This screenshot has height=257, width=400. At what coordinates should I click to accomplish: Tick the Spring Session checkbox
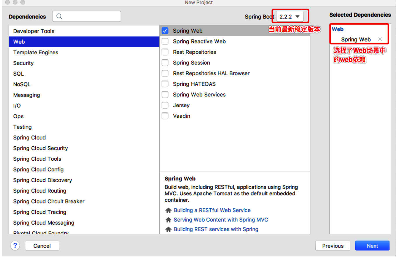(x=165, y=63)
